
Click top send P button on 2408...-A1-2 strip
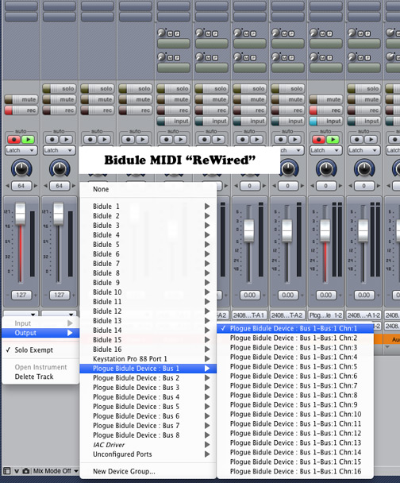367,34
